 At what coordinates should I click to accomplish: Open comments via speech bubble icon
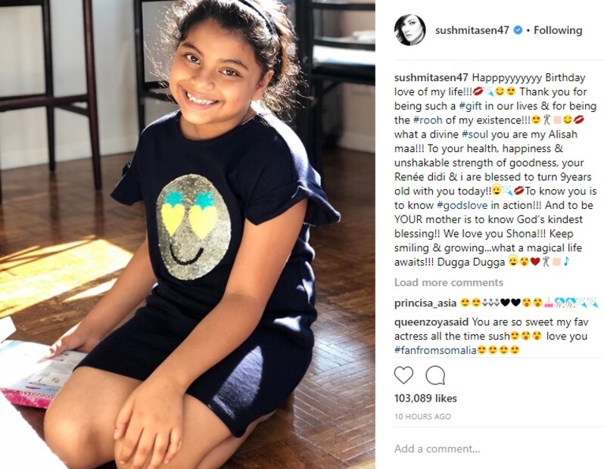click(x=436, y=375)
